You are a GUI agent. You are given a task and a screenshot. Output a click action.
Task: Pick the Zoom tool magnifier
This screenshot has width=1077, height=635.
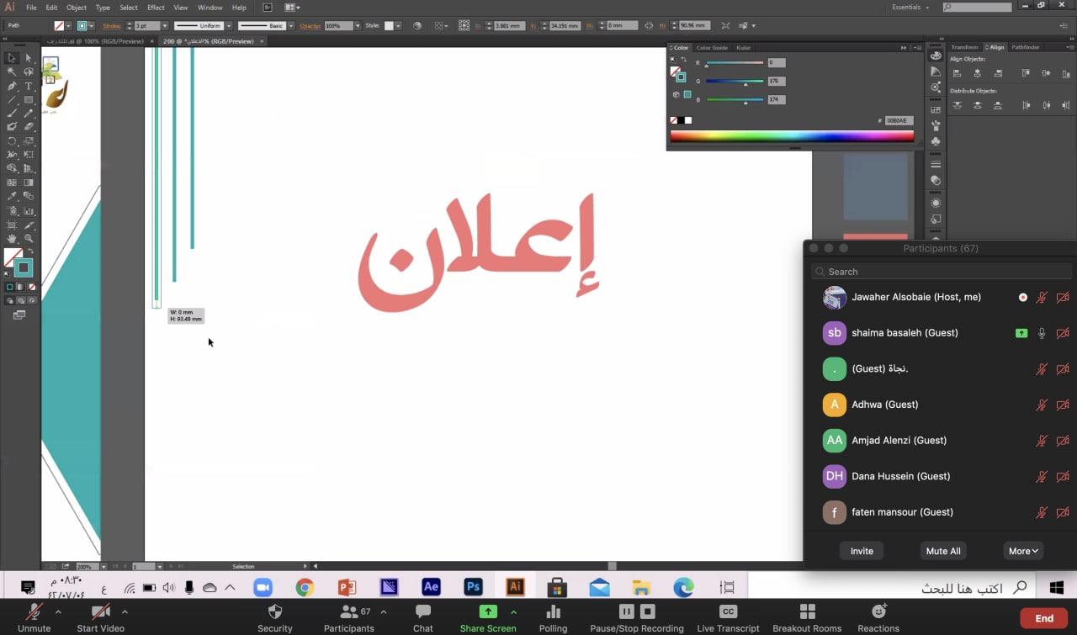(x=29, y=239)
